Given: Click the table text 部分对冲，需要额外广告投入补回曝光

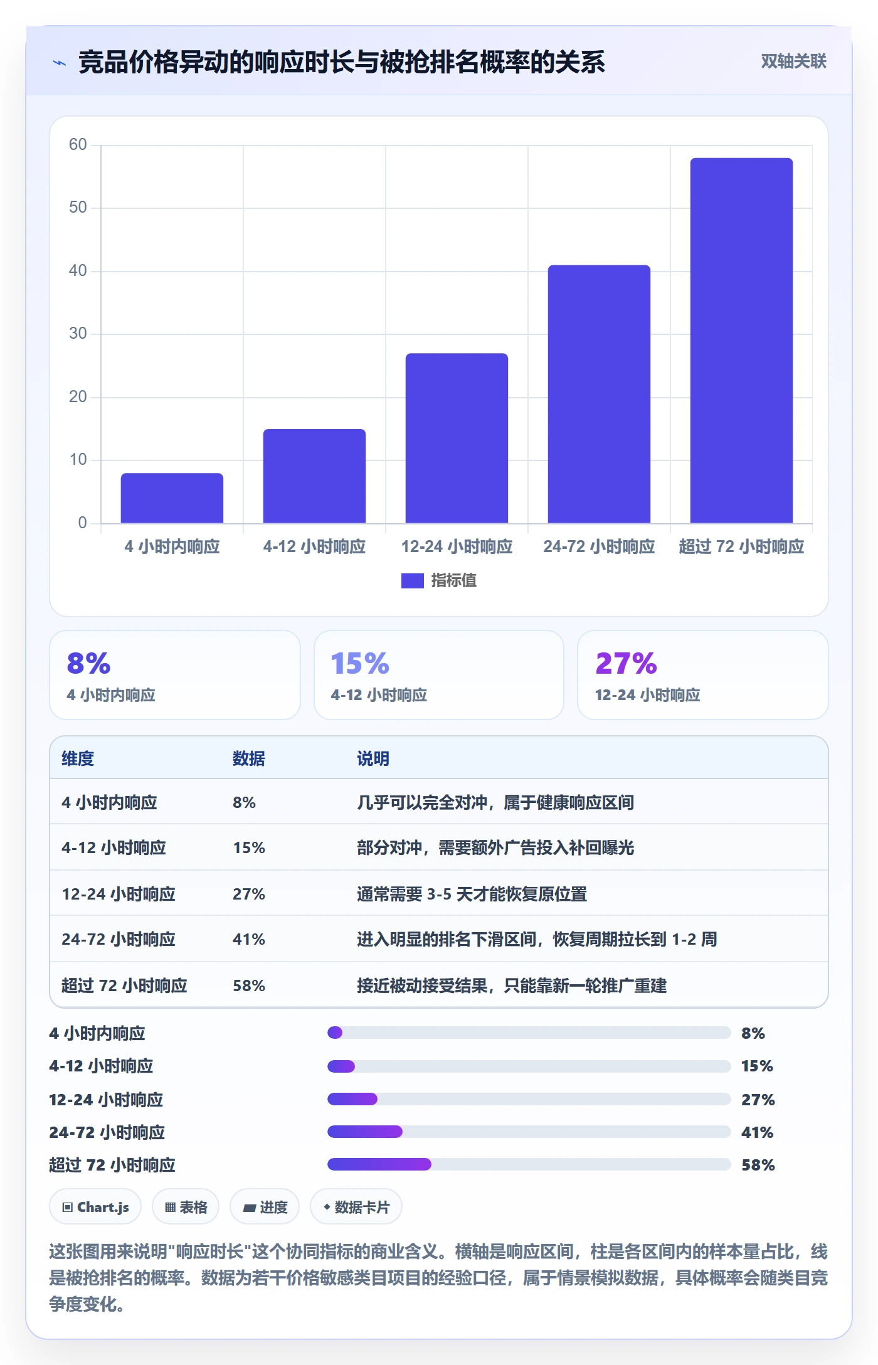Looking at the screenshot, I should pos(495,847).
